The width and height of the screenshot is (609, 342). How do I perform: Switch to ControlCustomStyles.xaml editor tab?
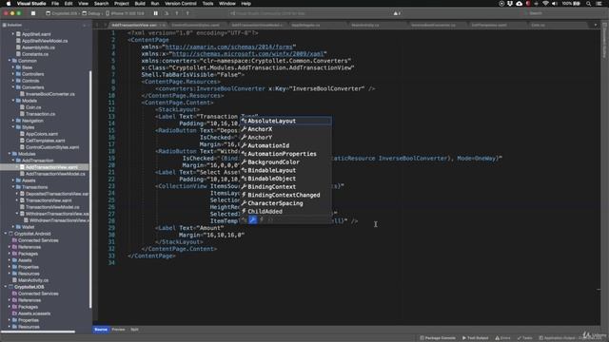click(x=196, y=25)
